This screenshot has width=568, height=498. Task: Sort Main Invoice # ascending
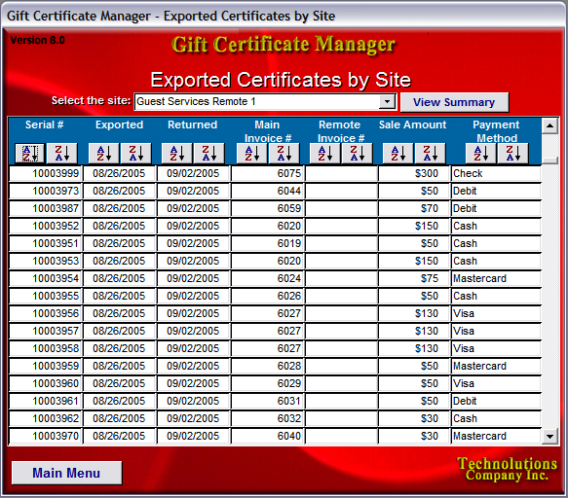tap(251, 153)
